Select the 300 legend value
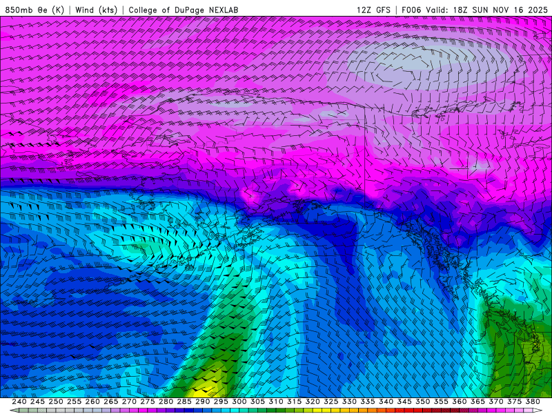 (239, 402)
